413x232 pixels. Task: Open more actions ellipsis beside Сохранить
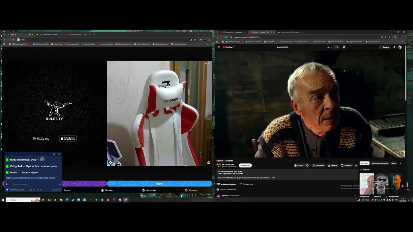[356, 165]
